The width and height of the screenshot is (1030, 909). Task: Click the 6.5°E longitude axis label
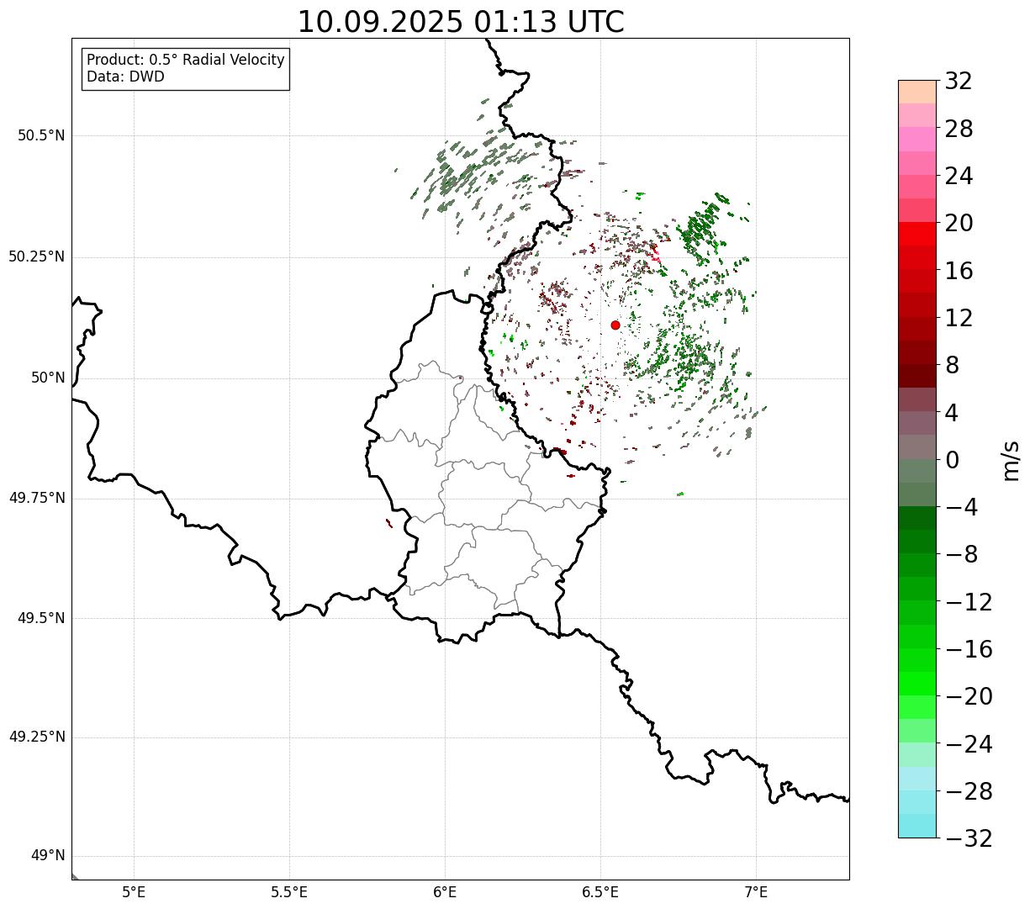[x=600, y=892]
